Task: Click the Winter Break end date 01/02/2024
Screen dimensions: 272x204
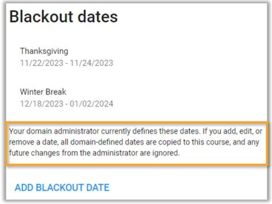Action: tap(92, 104)
